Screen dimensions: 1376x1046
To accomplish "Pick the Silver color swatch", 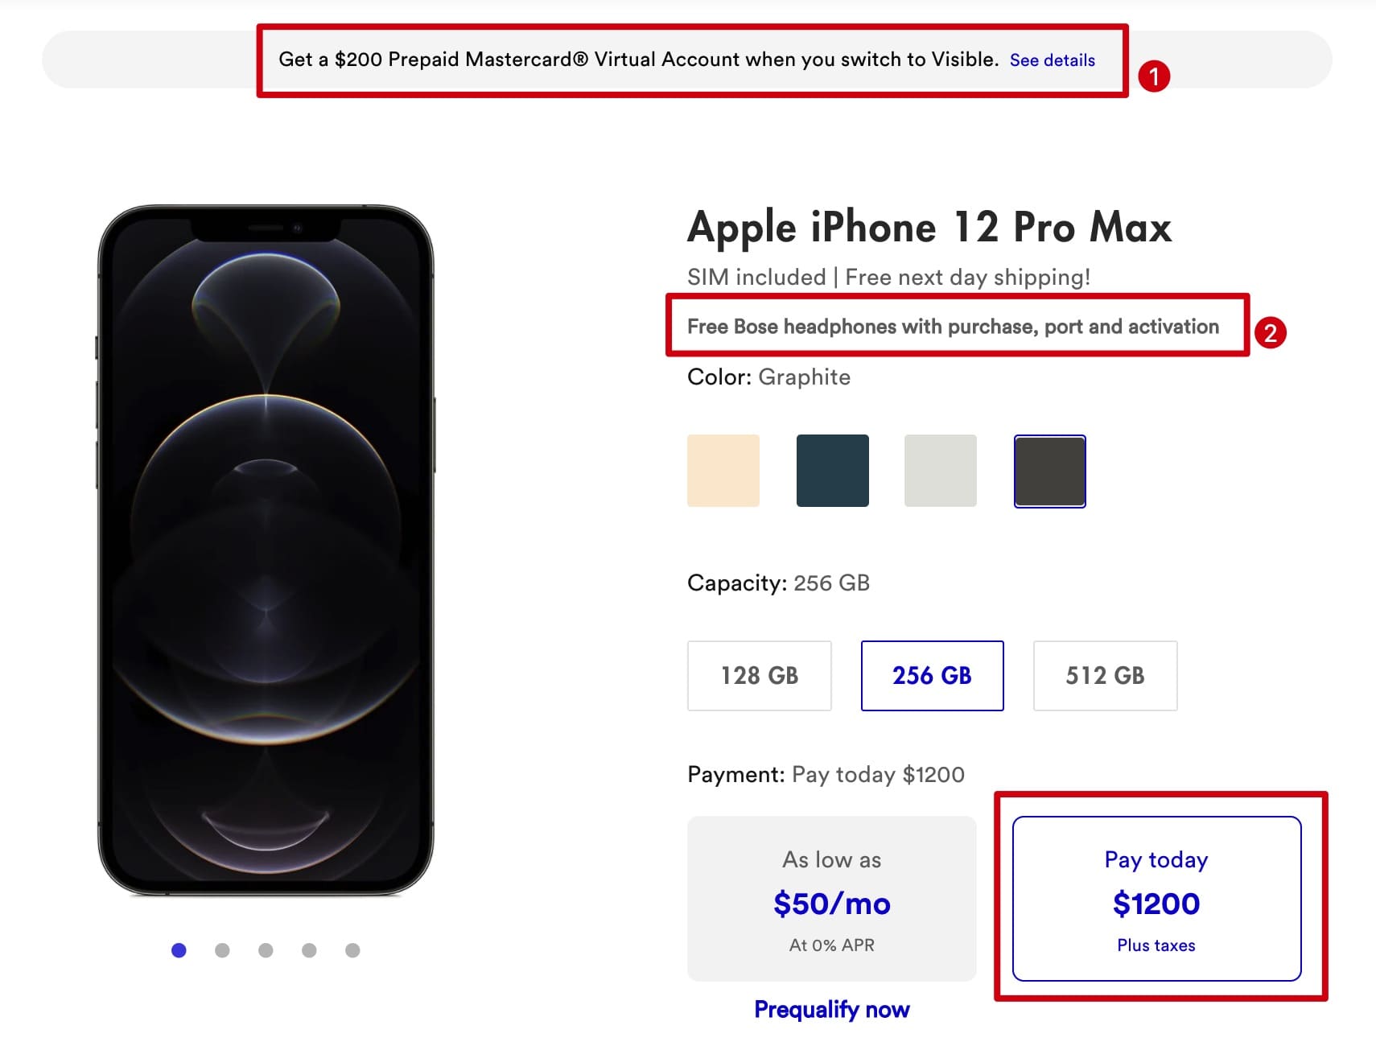I will (x=940, y=470).
